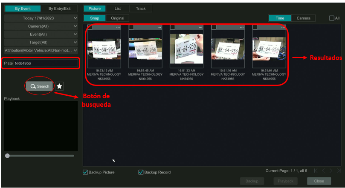Tick checkbox on 10:53:15 AM snapshot
This screenshot has height=188, width=345.
[x=90, y=27]
